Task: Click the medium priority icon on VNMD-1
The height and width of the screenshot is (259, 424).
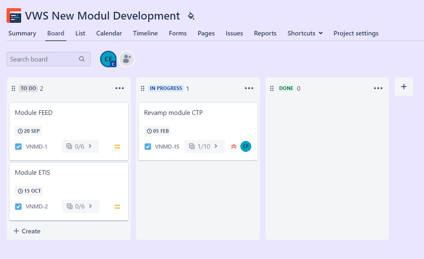Action: click(x=117, y=147)
